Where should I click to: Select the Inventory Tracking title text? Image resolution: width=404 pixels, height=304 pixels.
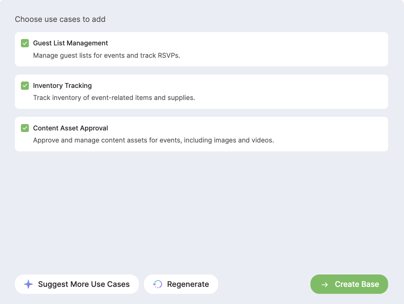(62, 86)
